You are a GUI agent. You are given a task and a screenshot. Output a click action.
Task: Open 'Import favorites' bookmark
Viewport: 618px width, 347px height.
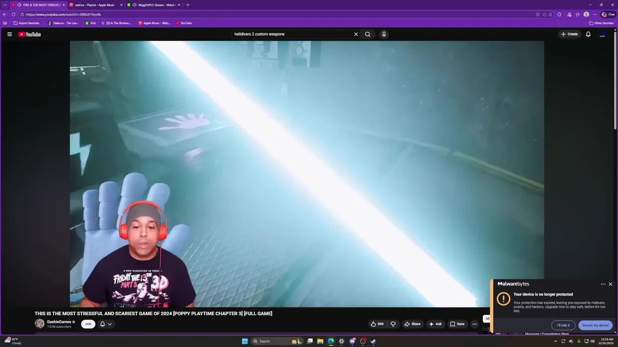26,23
